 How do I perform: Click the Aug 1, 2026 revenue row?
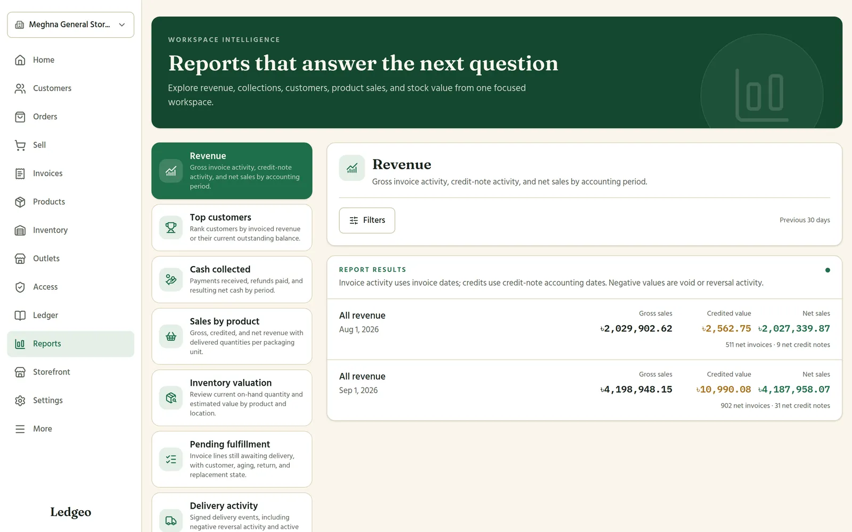pyautogui.click(x=584, y=329)
